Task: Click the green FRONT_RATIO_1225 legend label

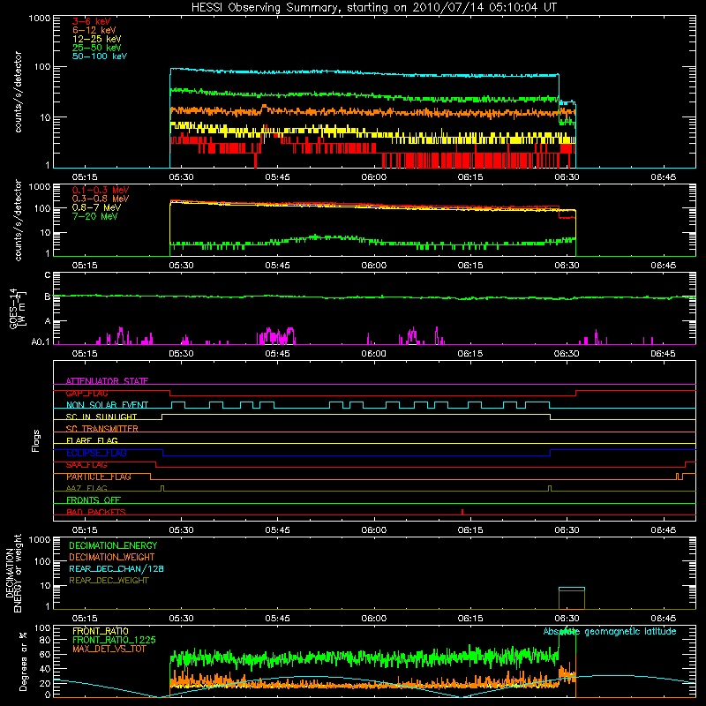Action: [x=114, y=640]
